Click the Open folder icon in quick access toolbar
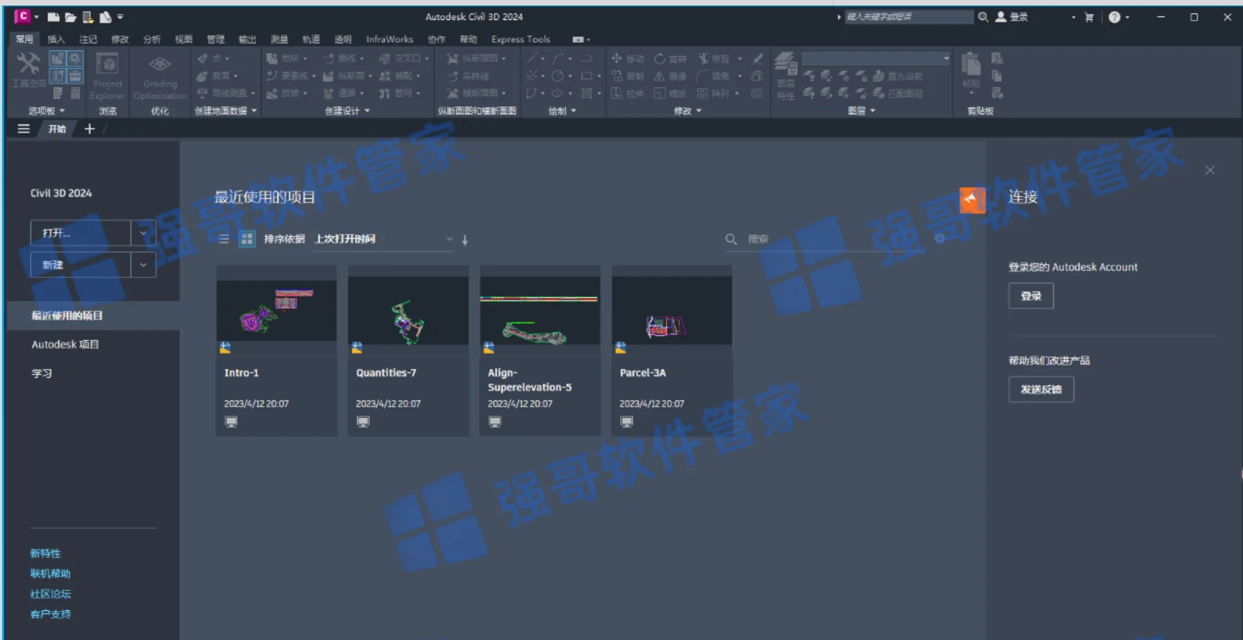Screen dimensions: 1243x640 (70, 17)
